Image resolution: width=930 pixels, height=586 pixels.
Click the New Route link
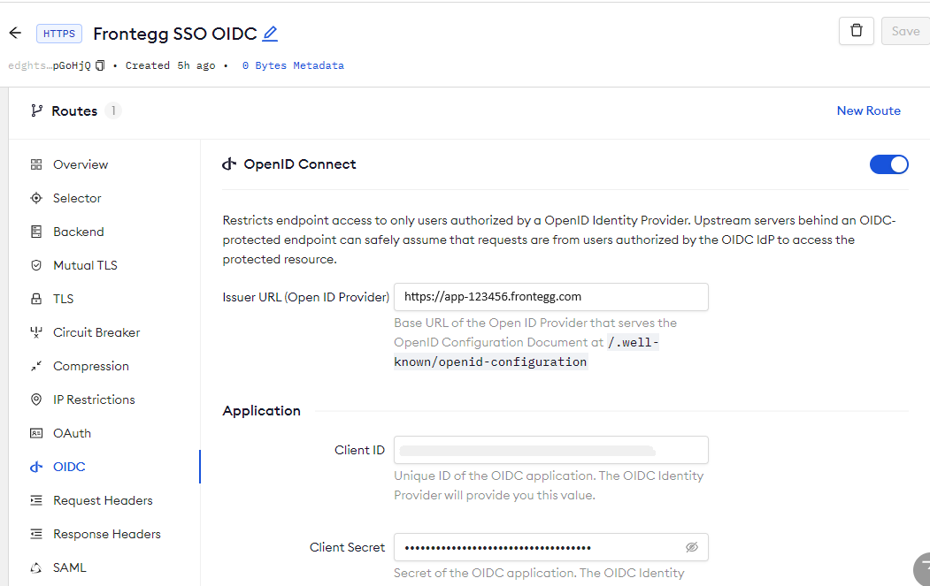point(868,110)
